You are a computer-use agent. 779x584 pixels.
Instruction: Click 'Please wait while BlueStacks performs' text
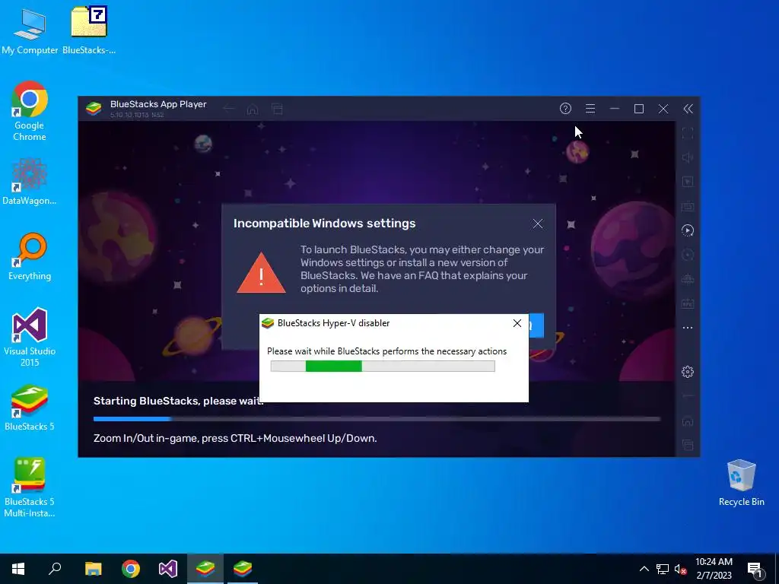click(386, 351)
